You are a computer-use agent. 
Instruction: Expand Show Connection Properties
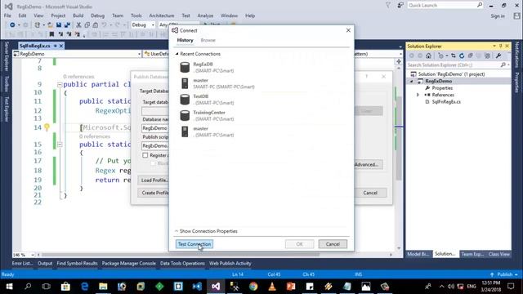click(x=206, y=231)
